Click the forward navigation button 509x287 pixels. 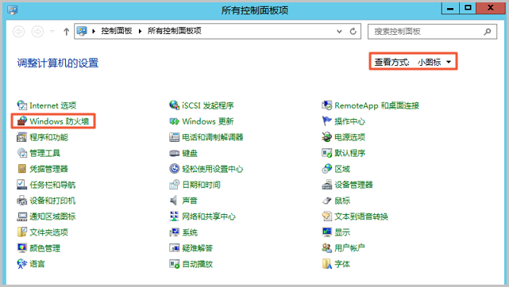click(37, 32)
